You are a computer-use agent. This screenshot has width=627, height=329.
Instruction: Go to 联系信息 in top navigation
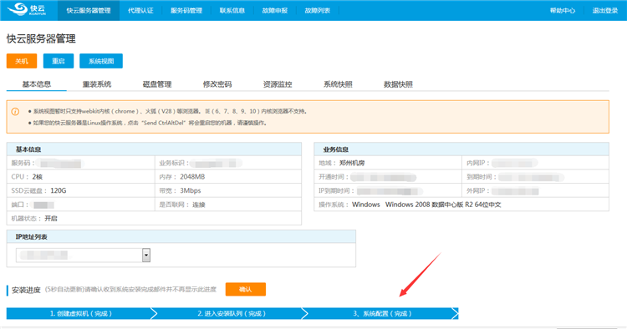(x=232, y=10)
